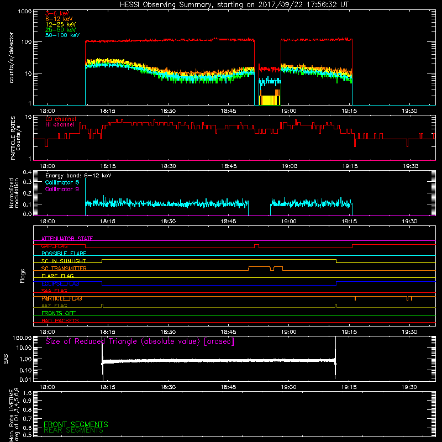
Task: Click the POSSIBLE_FLARE flag label
Action: 64,254
